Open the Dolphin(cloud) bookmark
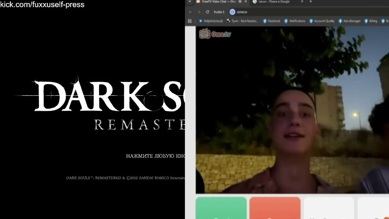Screen dimensions: 389x219 (x=211, y=21)
